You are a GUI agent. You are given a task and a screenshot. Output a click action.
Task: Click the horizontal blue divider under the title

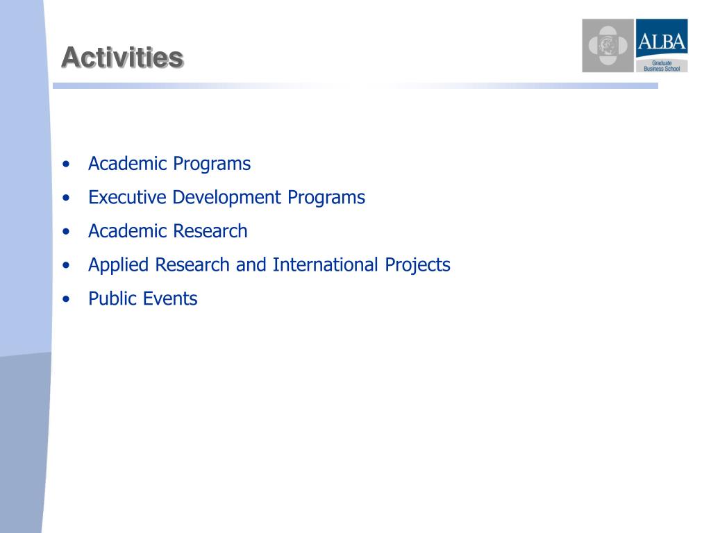tap(354, 86)
